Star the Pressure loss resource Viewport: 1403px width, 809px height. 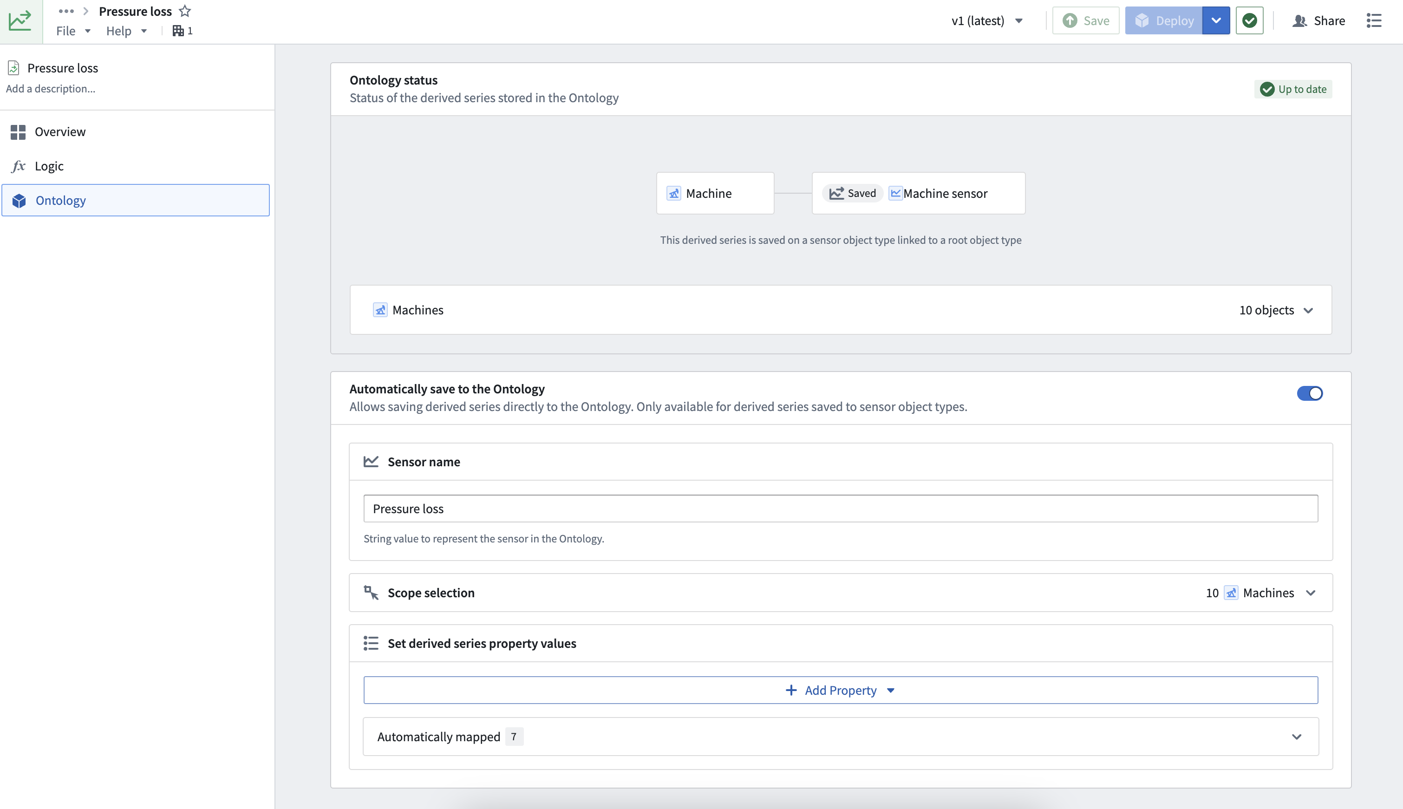tap(185, 11)
